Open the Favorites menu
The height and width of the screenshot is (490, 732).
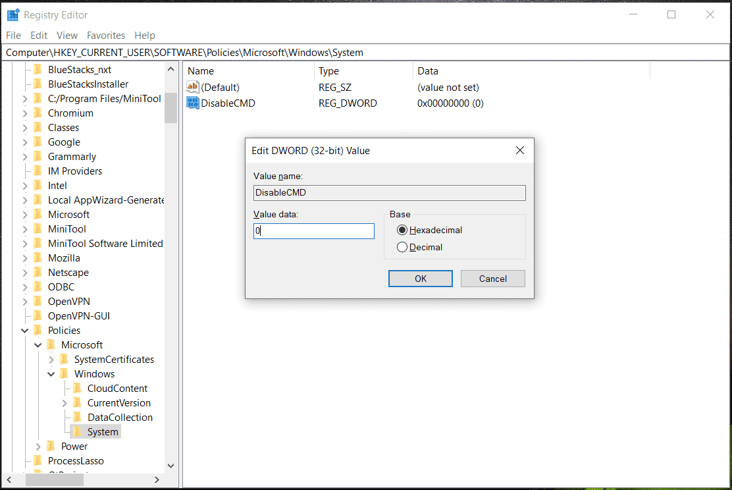(106, 36)
